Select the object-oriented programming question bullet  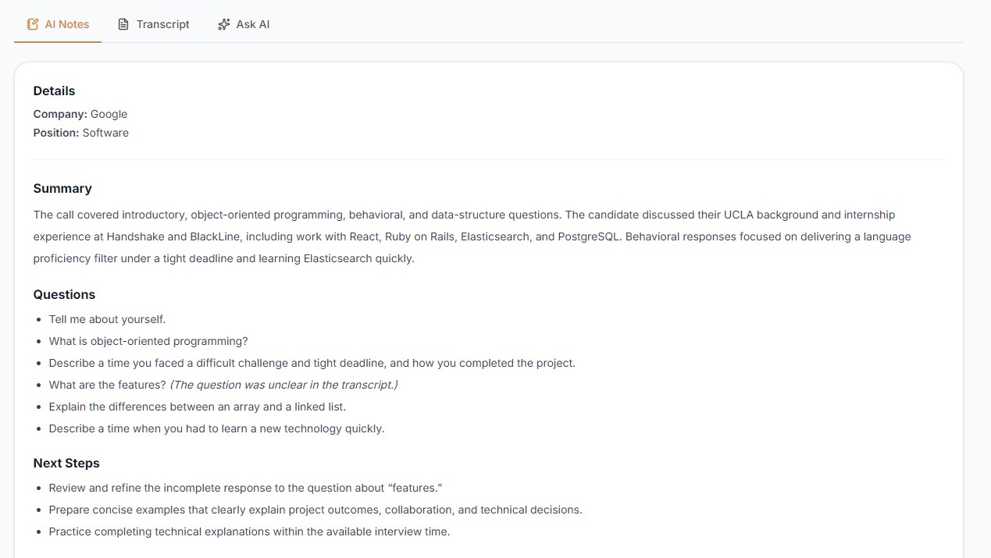tap(148, 341)
